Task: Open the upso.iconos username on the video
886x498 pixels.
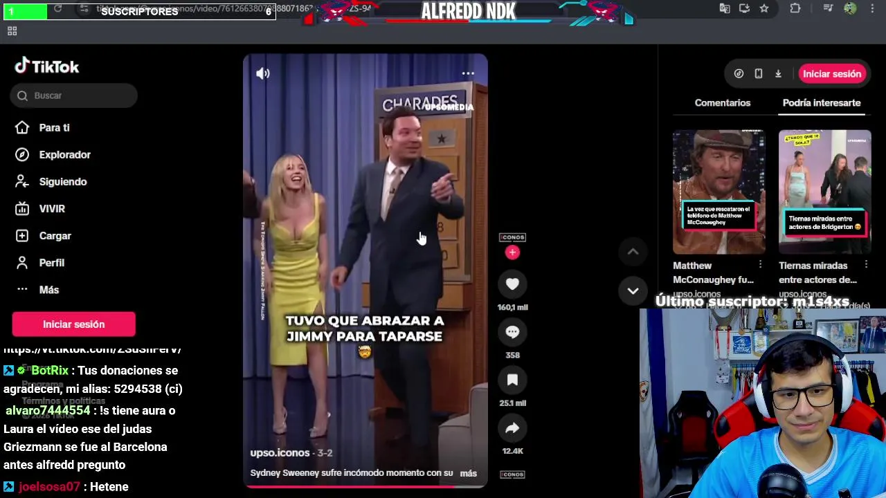Action: (280, 453)
